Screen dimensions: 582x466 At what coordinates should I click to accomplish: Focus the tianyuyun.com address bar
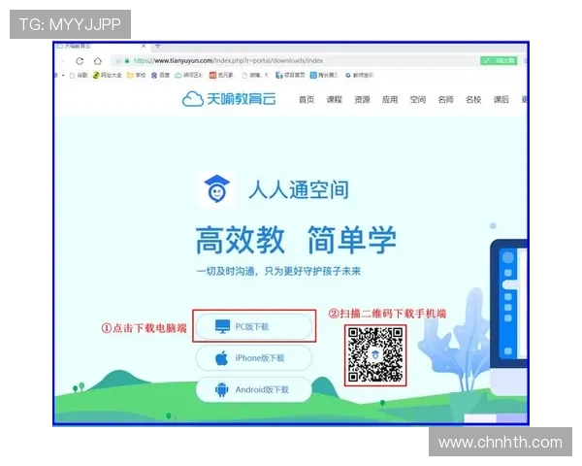click(x=293, y=60)
